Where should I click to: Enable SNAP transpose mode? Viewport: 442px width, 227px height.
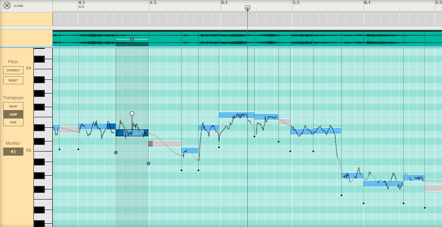click(x=13, y=106)
